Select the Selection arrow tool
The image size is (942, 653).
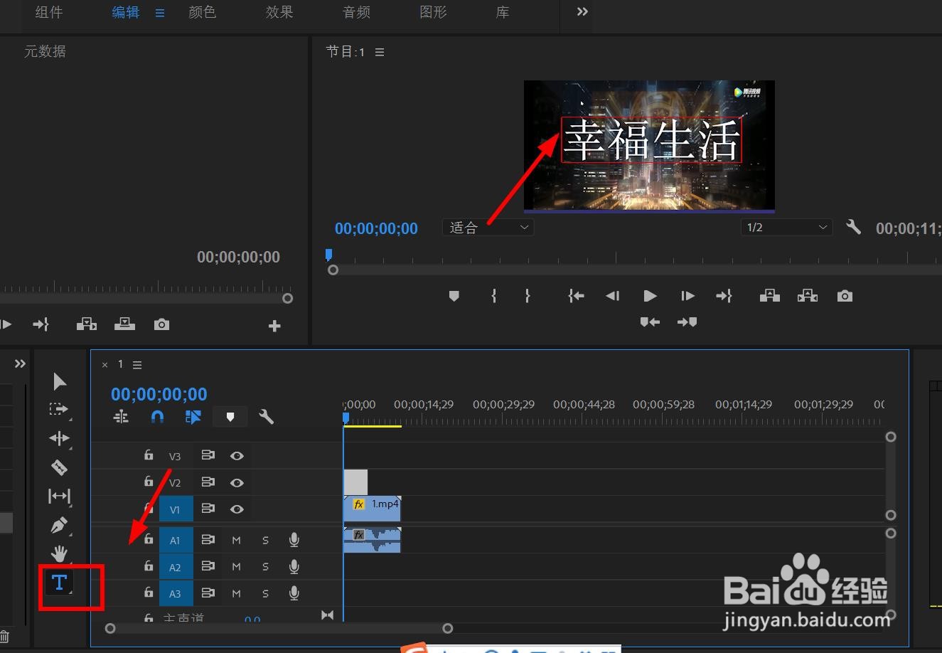pyautogui.click(x=59, y=381)
